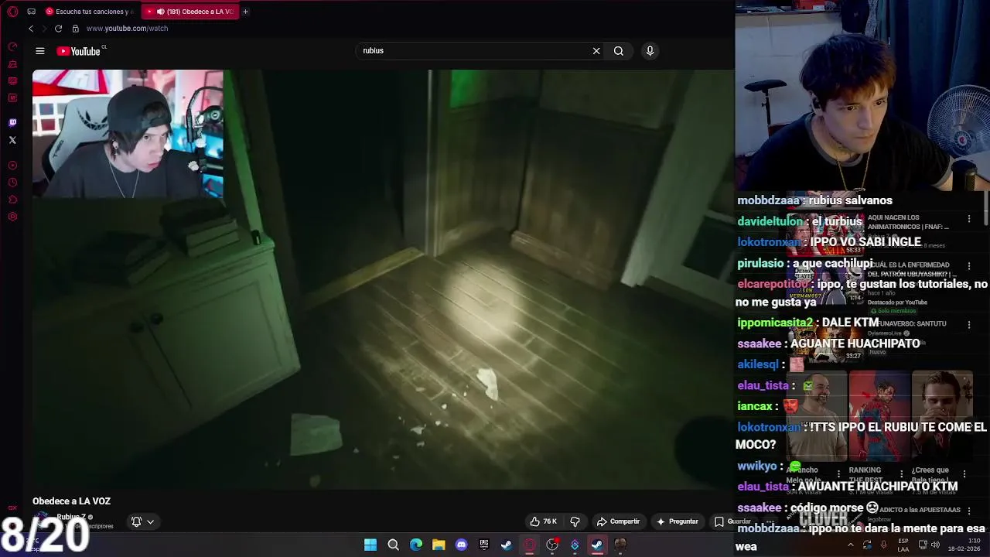Image resolution: width=990 pixels, height=557 pixels.
Task: Open the '¿Crees que' short thumbnail
Action: (942, 416)
